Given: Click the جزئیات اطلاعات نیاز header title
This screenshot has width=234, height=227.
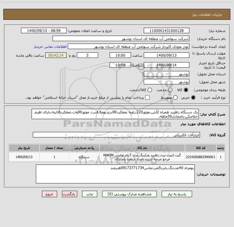Looking at the screenshot, I should (x=207, y=15).
